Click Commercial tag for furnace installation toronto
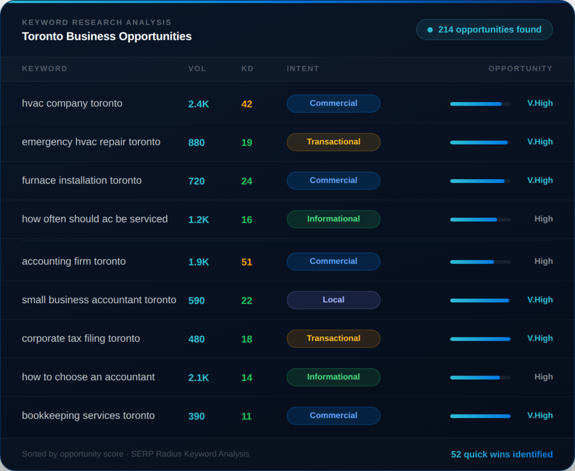Viewport: 575px width, 471px height. 334,180
